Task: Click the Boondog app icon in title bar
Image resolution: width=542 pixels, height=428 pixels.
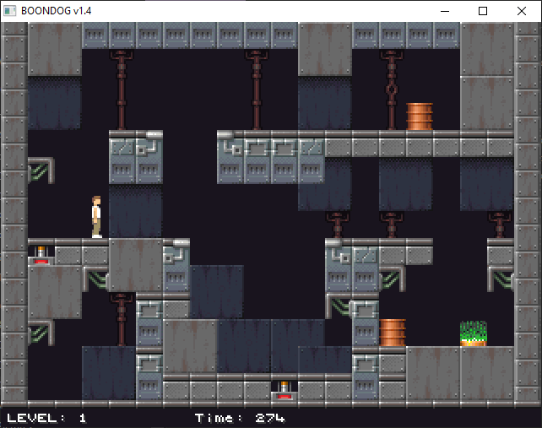Action: tap(10, 11)
